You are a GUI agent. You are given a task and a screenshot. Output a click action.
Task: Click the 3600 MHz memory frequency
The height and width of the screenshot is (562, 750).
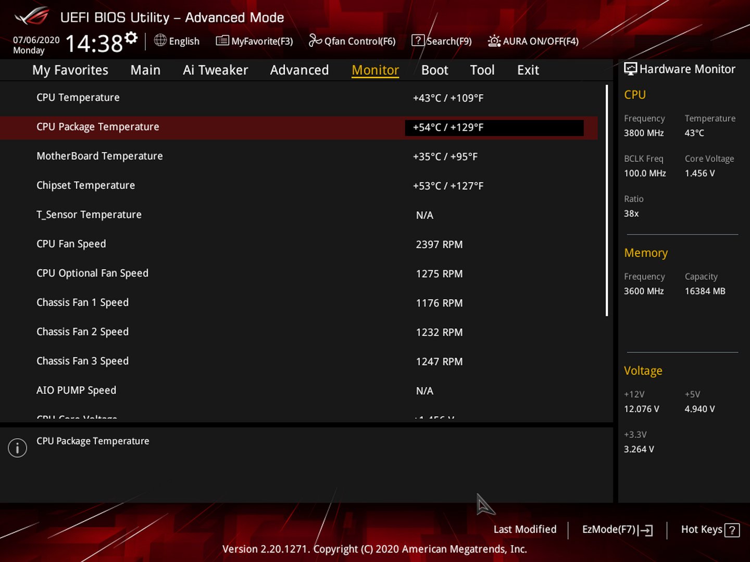(644, 291)
